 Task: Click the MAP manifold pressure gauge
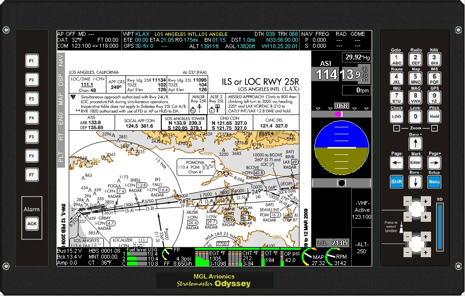click(x=313, y=257)
